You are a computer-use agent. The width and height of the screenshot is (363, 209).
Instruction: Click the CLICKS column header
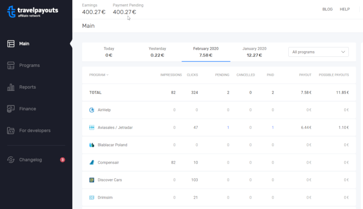(192, 75)
